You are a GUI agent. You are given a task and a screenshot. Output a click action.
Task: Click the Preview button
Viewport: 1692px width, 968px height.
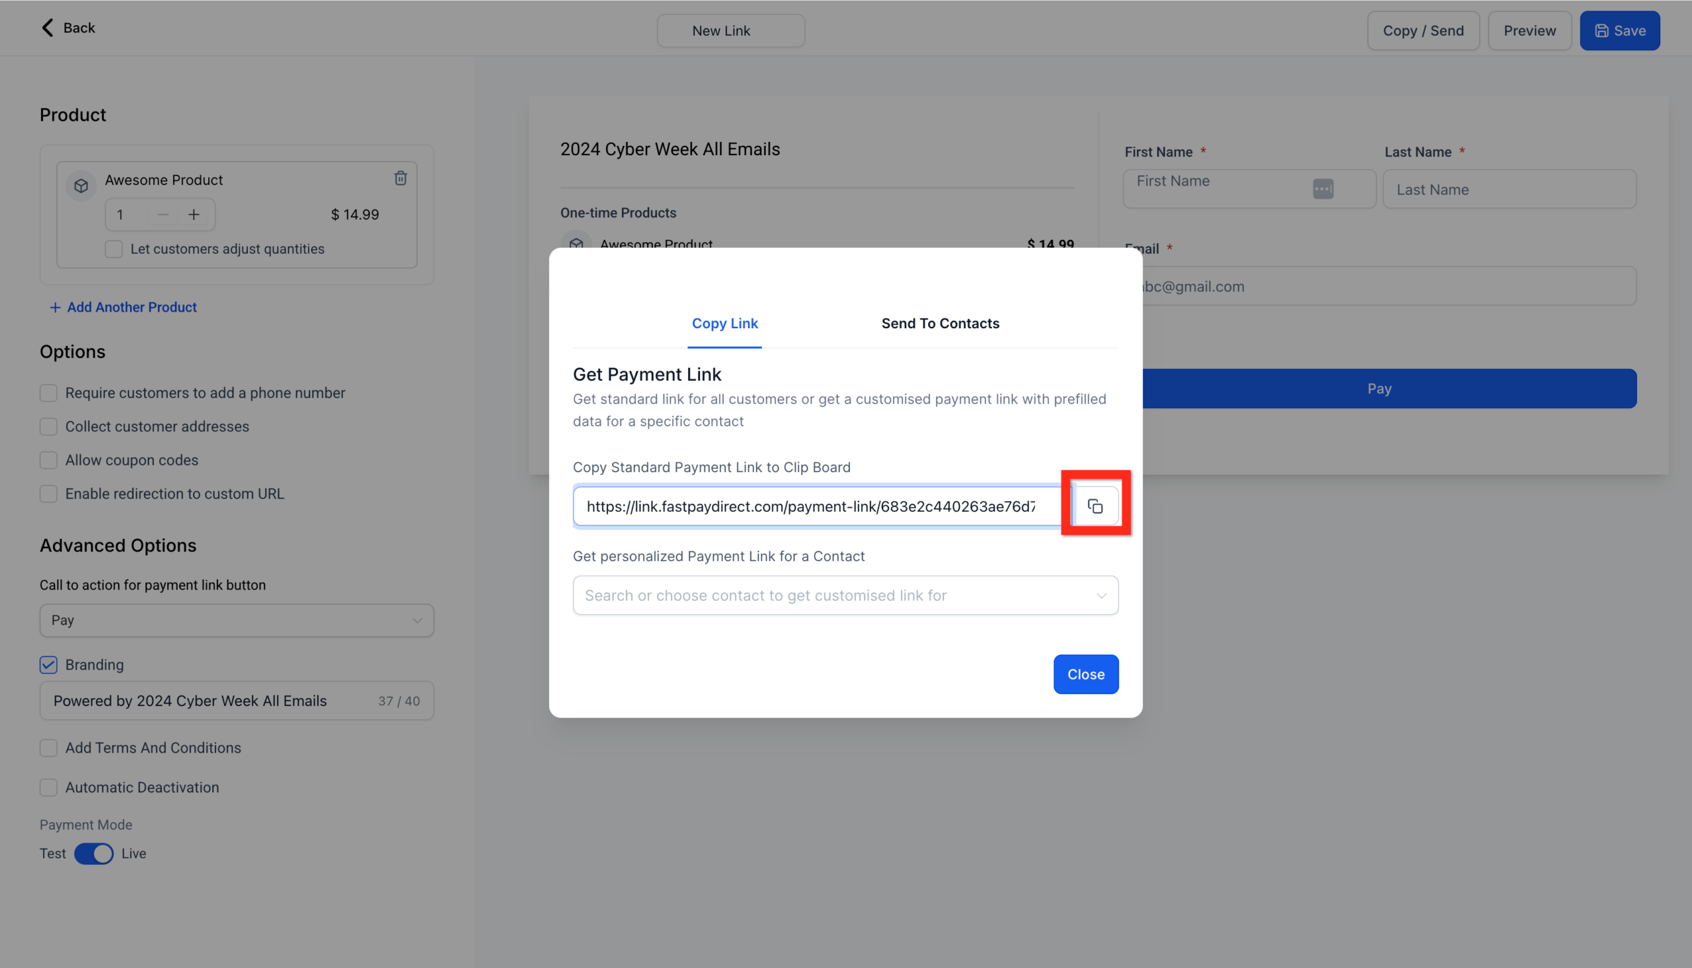pos(1529,30)
